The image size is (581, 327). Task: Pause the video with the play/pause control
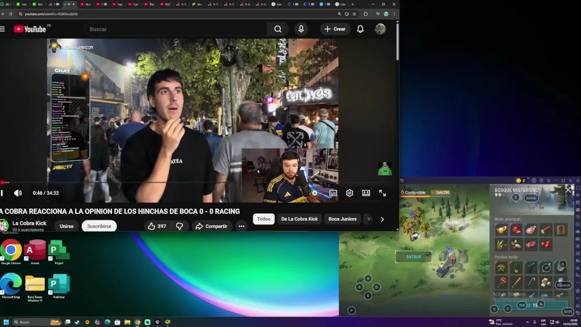(2, 193)
